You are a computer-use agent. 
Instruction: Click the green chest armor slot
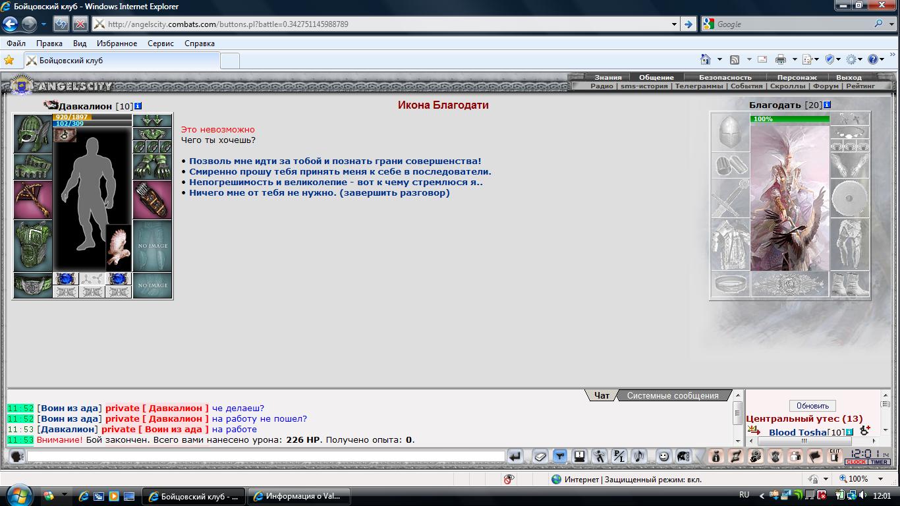click(x=33, y=246)
